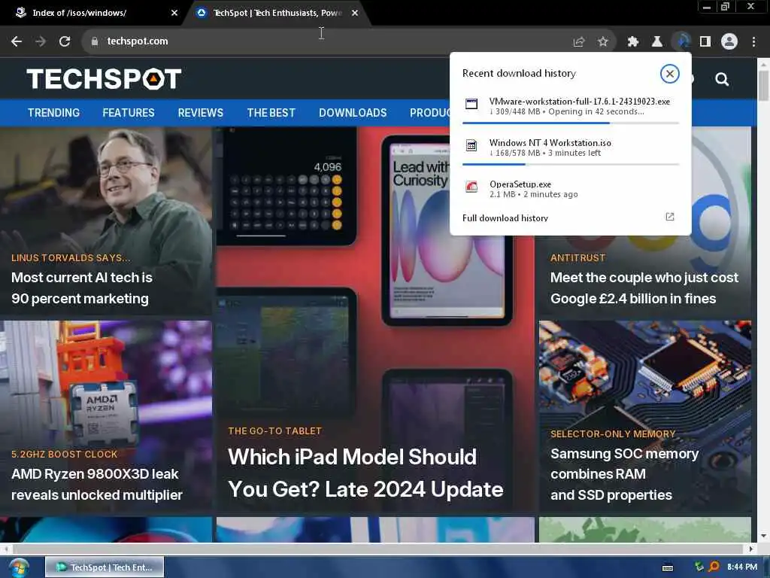Open the Chrome three-dot menu
This screenshot has height=578, width=770.
pyautogui.click(x=753, y=42)
